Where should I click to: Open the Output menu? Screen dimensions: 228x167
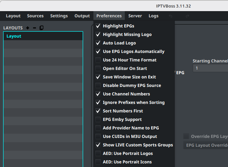pyautogui.click(x=82, y=16)
